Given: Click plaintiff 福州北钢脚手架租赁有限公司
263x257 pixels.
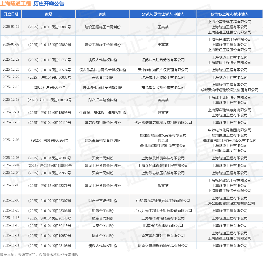Looking at the screenshot, I should [x=163, y=145].
